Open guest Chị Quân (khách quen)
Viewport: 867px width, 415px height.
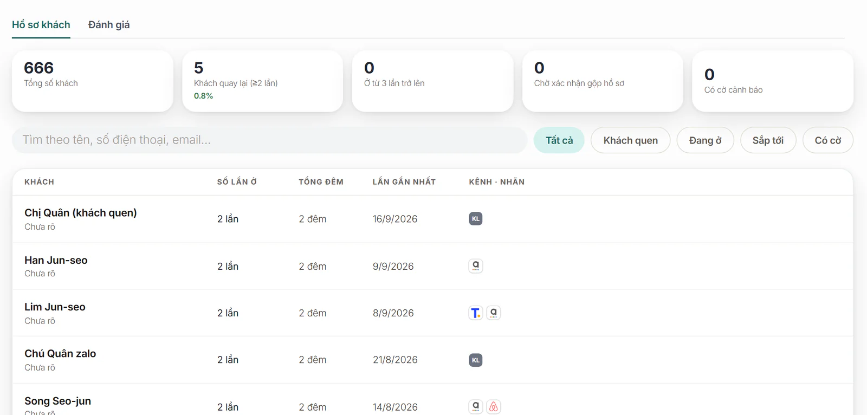tap(81, 213)
